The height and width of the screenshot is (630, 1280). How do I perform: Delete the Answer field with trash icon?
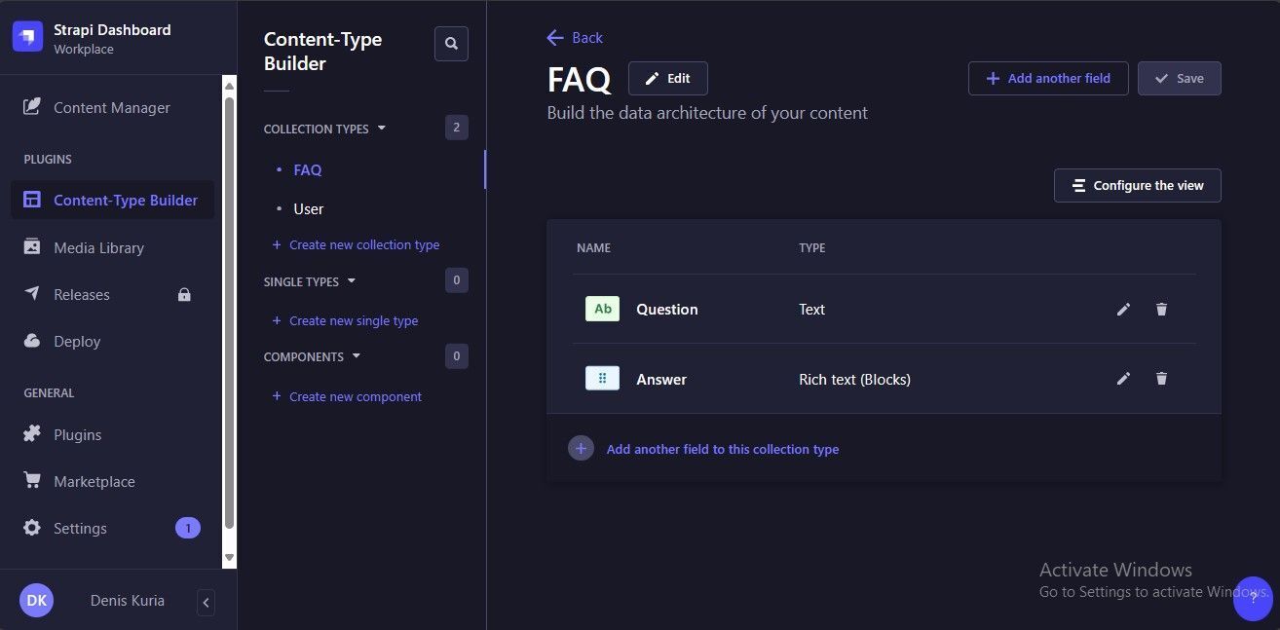coord(1161,379)
